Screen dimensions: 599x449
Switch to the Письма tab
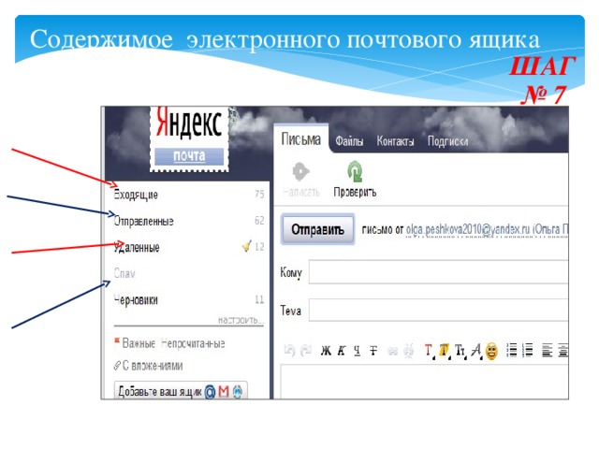coord(301,139)
